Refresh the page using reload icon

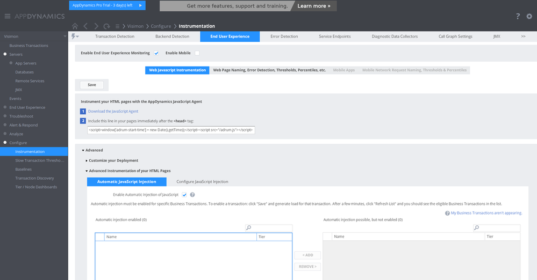click(x=106, y=26)
